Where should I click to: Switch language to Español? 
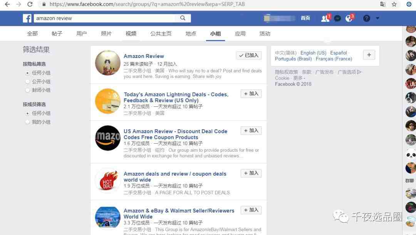338,53
